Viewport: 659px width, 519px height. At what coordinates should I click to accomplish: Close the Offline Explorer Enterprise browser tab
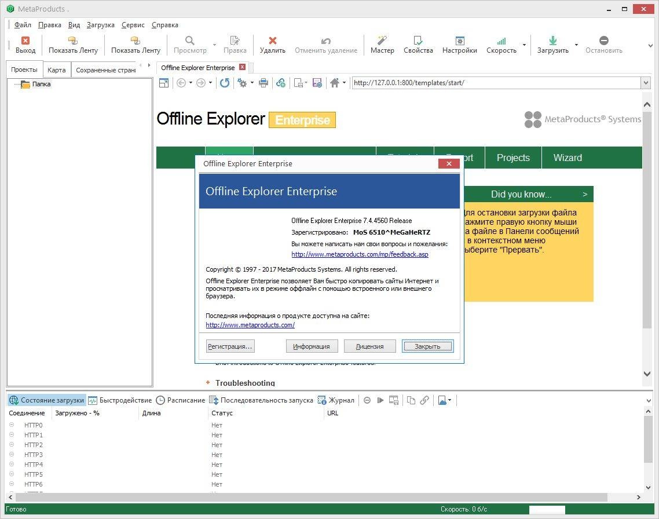pyautogui.click(x=242, y=67)
